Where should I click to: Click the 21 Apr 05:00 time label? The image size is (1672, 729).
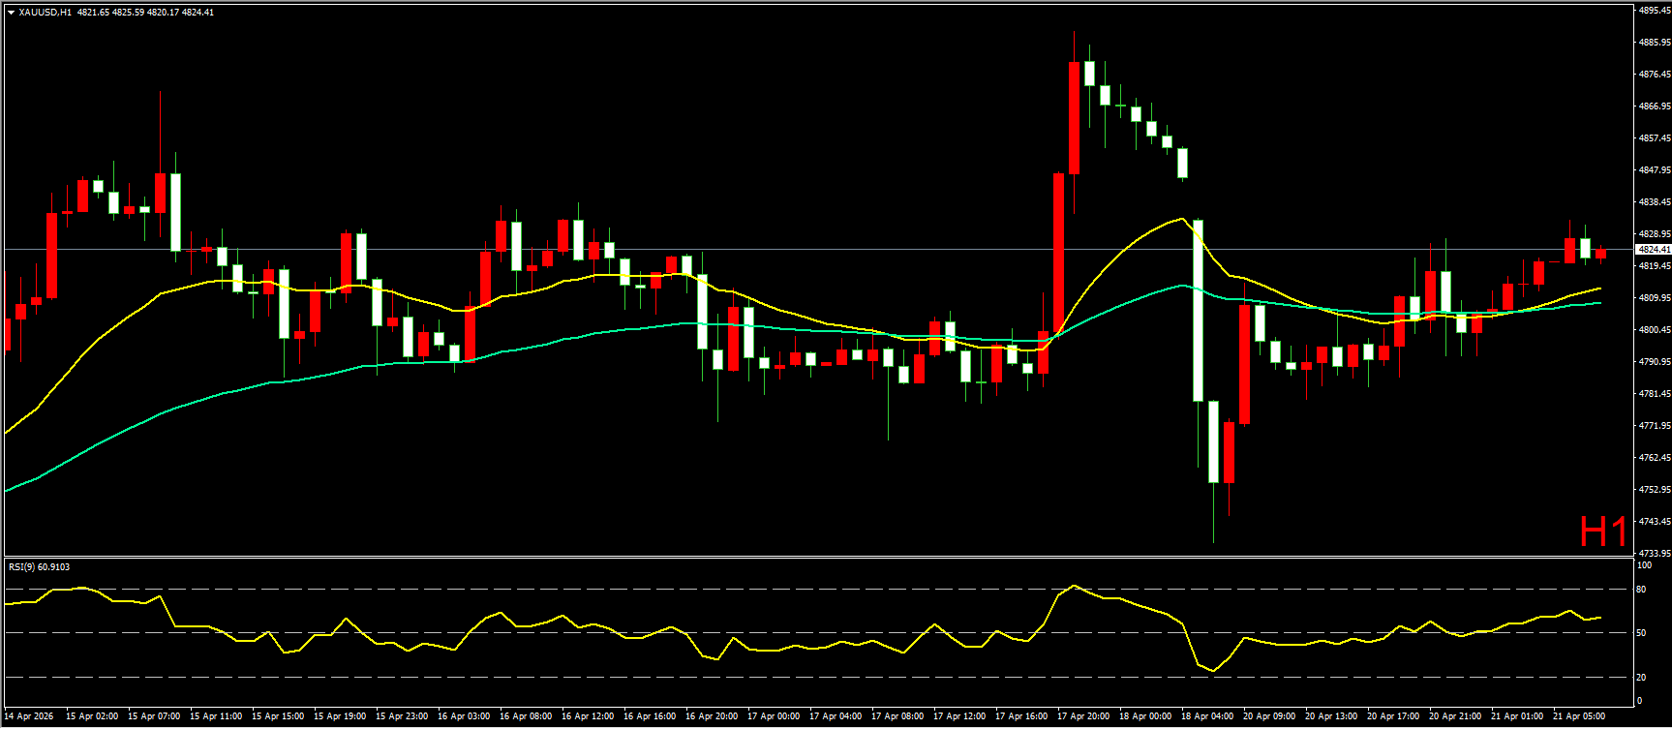point(1579,716)
